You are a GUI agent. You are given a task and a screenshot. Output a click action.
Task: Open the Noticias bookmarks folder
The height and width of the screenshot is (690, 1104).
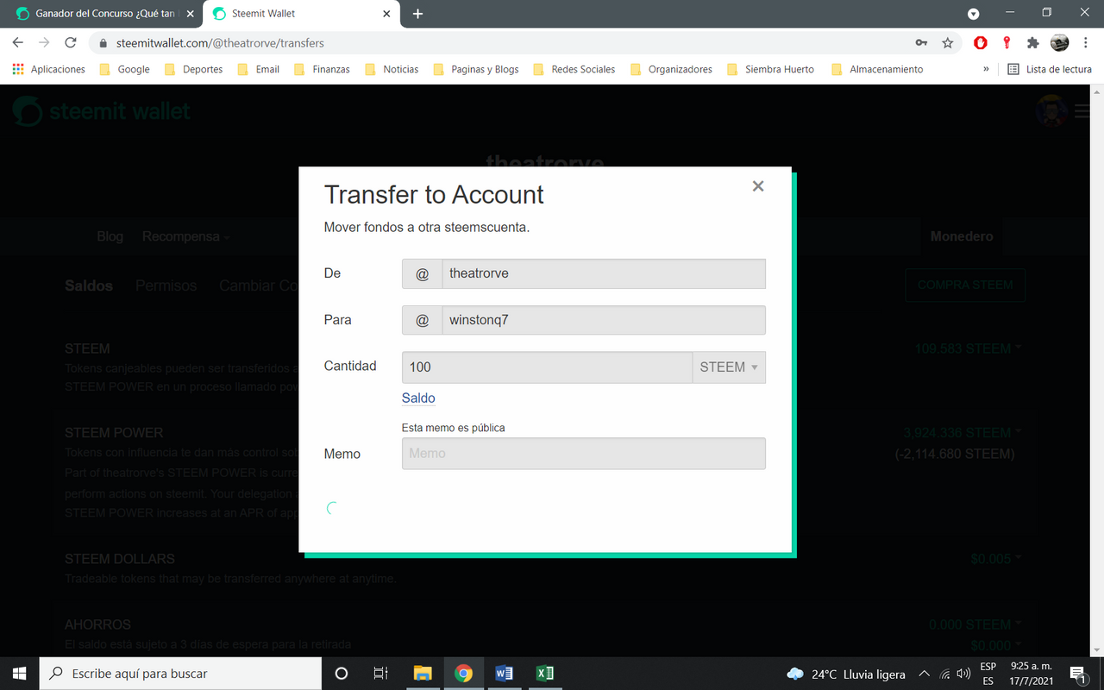click(392, 69)
